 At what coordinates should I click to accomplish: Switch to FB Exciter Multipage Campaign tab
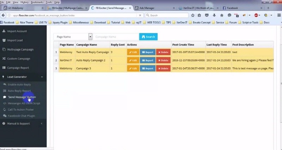tap(67, 8)
